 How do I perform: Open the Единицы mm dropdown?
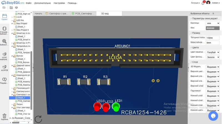pos(213,23)
